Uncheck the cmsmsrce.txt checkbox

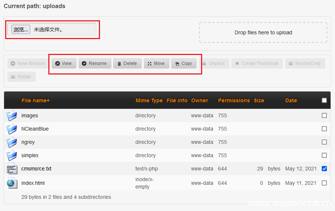(324, 169)
